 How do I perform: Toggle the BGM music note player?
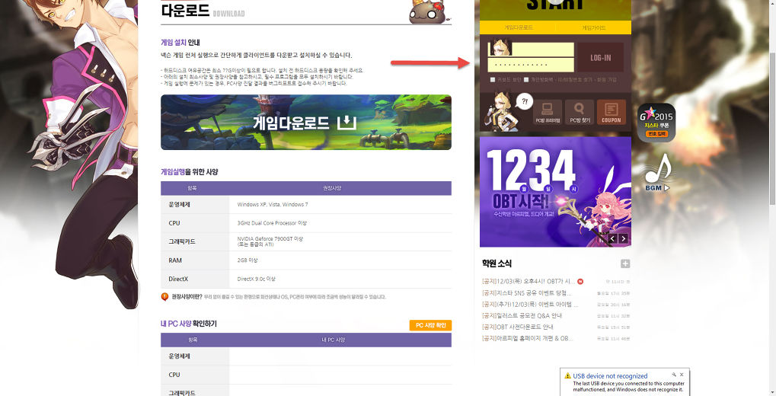(x=656, y=174)
